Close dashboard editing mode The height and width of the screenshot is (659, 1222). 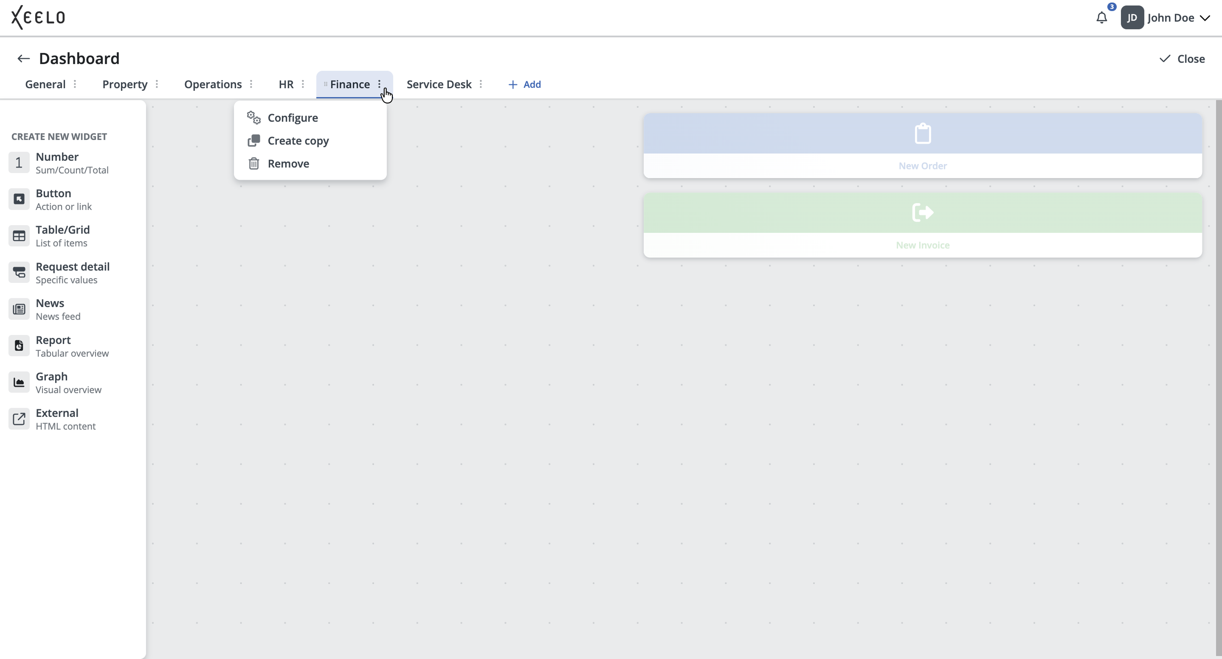1182,59
